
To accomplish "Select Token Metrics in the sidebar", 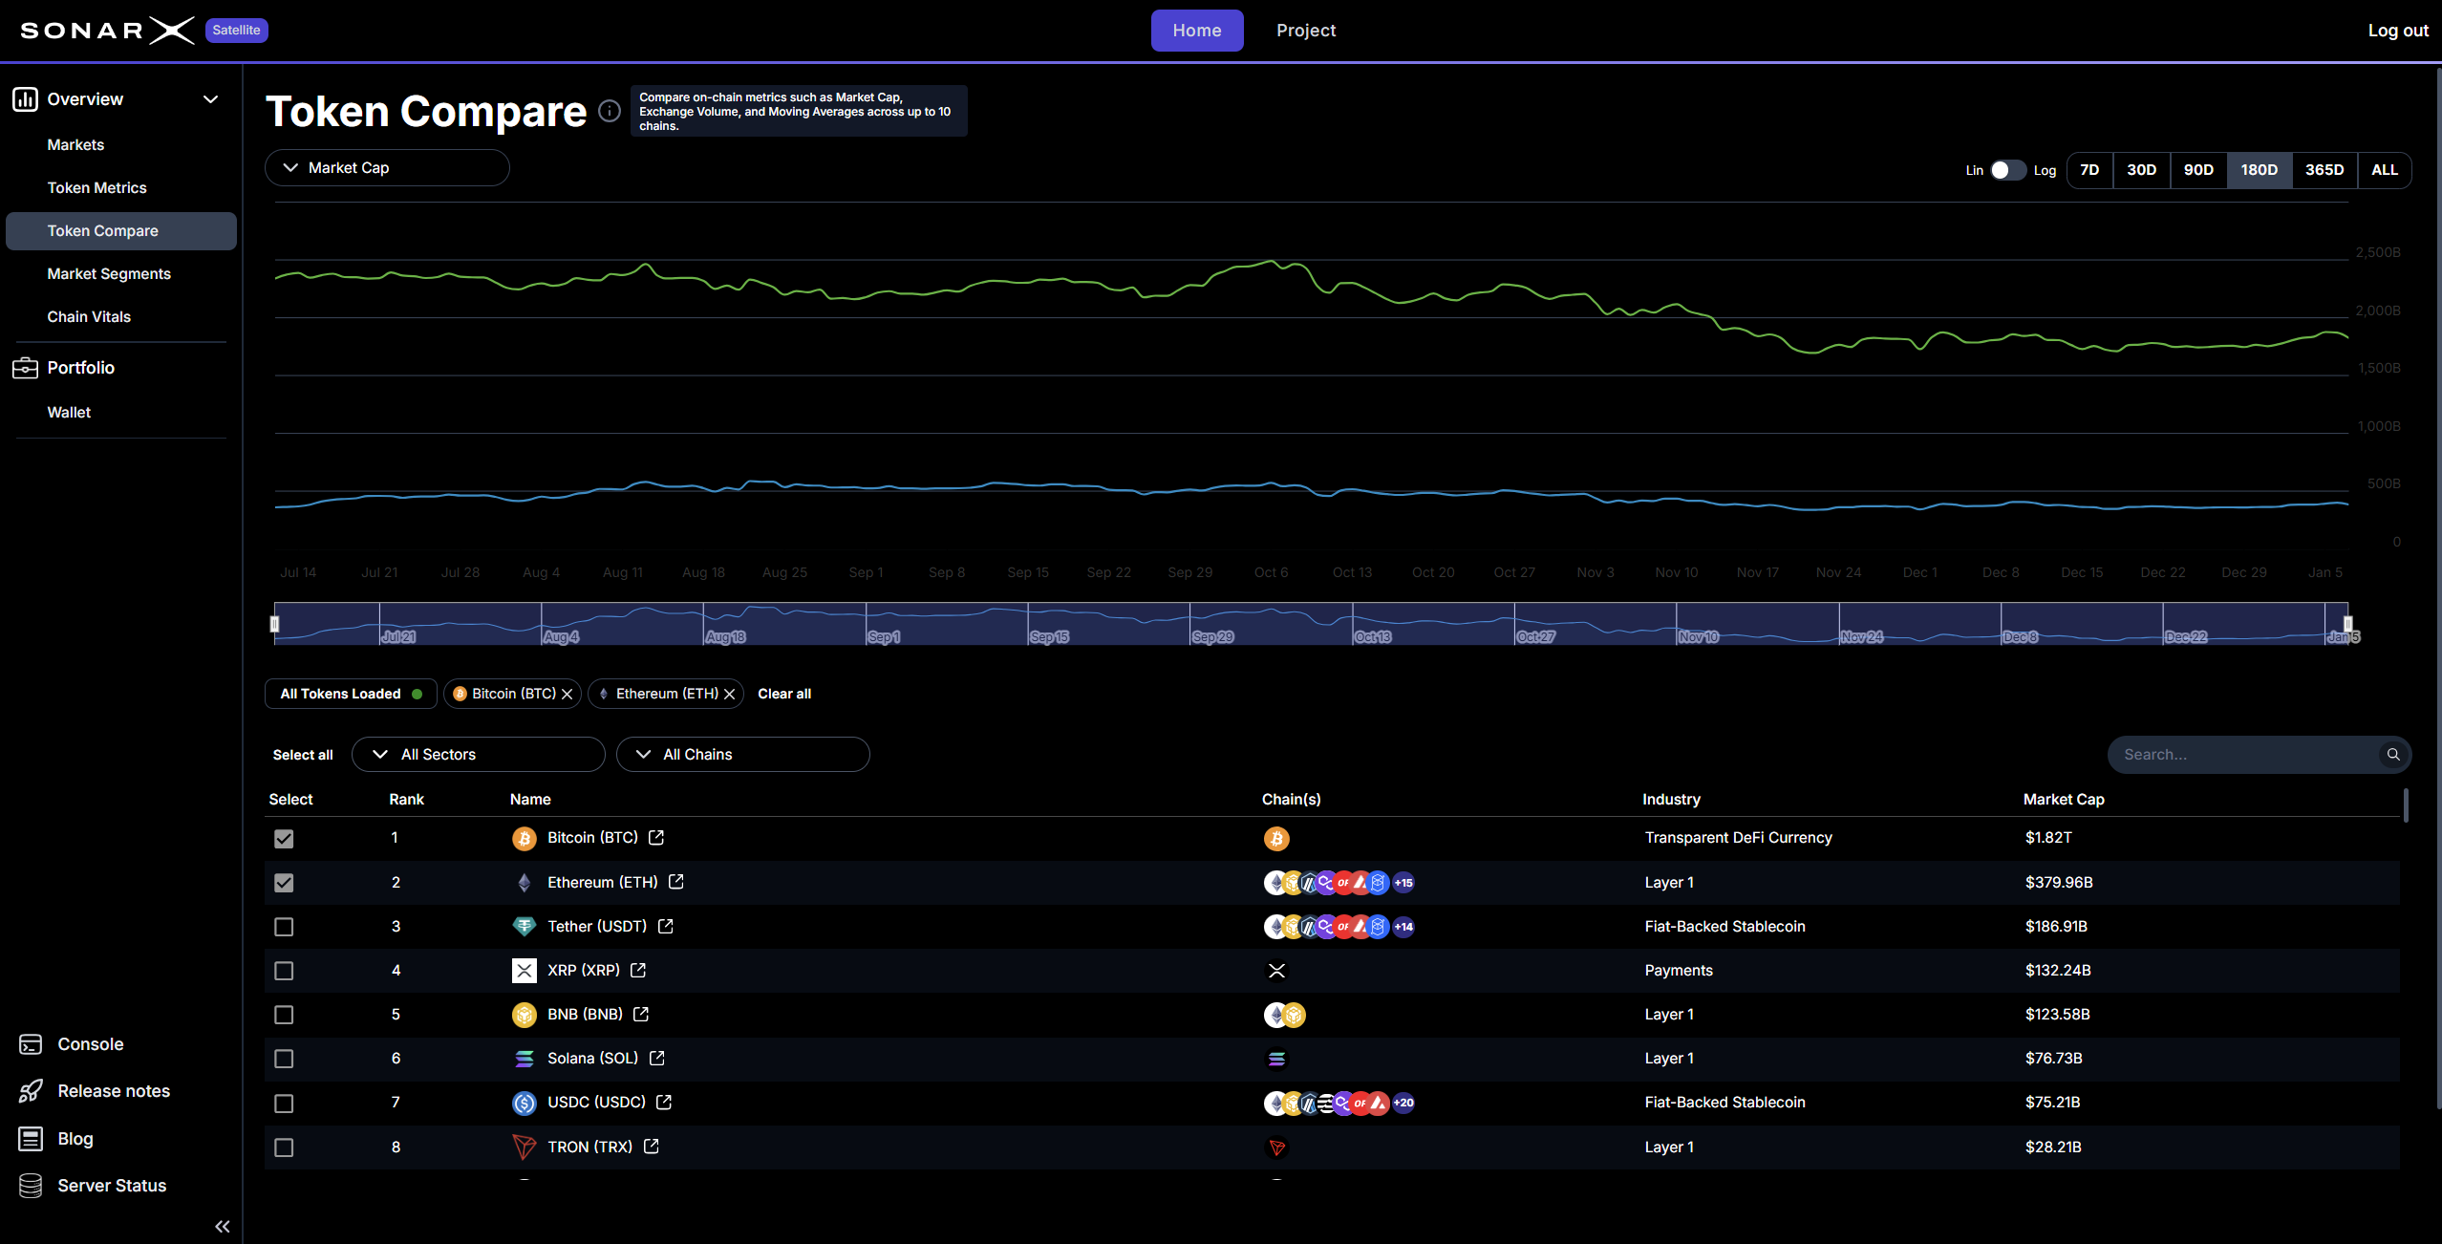I will coord(96,187).
